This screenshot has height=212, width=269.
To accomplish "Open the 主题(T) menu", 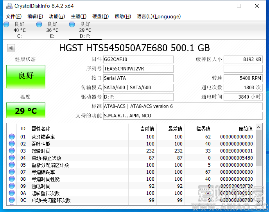I will (79, 16).
